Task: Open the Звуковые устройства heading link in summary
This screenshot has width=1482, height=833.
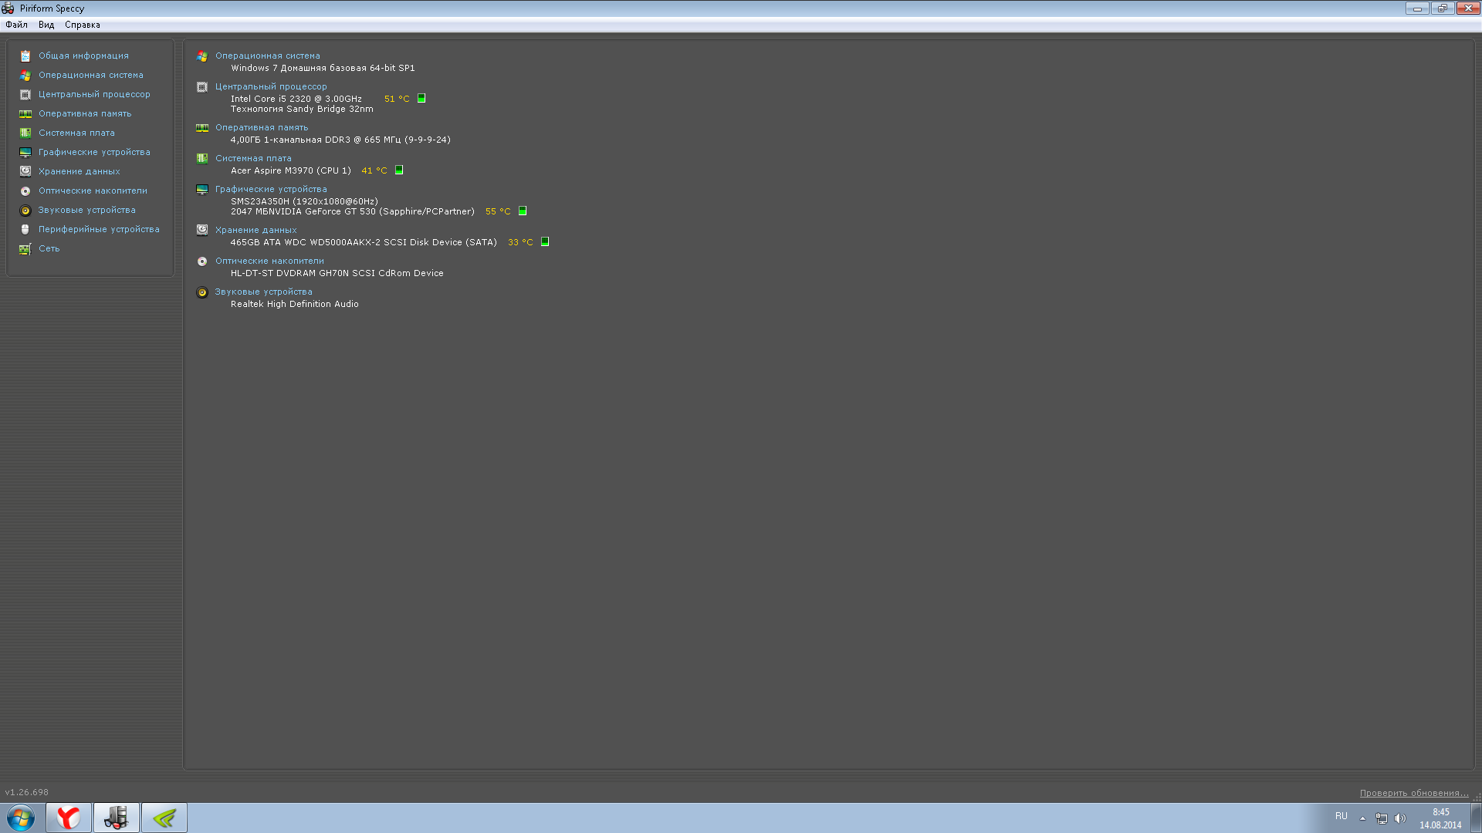Action: [263, 292]
